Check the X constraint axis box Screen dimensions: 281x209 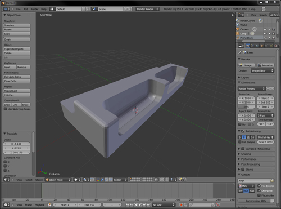pyautogui.click(x=5, y=162)
